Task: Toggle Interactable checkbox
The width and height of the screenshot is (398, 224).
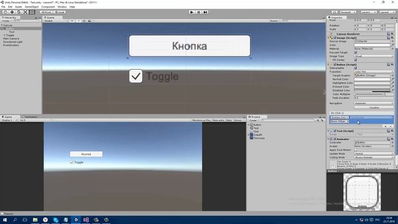Action: 356,68
